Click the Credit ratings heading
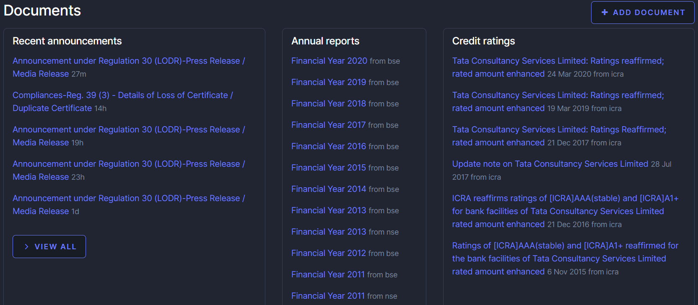 click(483, 41)
